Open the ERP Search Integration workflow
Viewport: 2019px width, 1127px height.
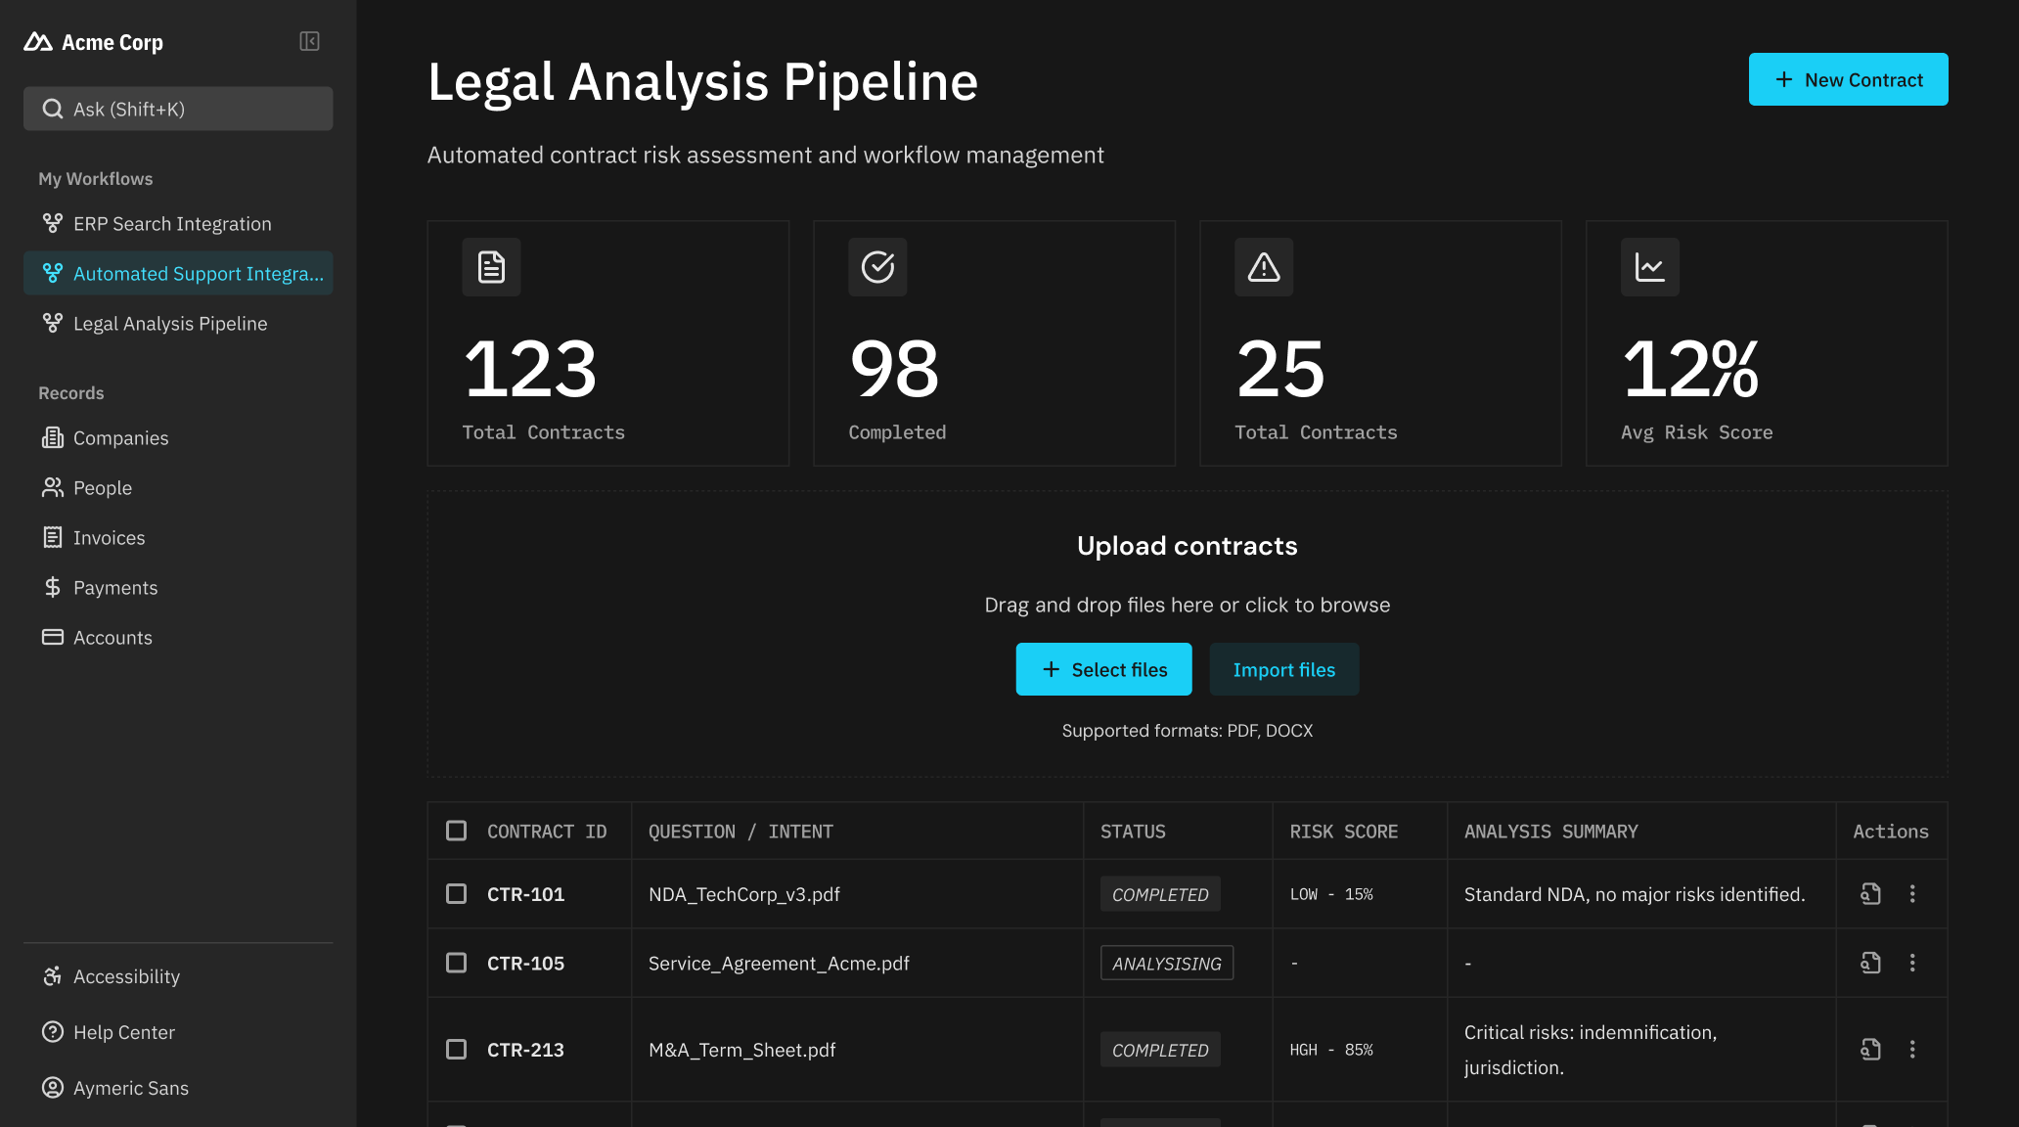click(172, 224)
